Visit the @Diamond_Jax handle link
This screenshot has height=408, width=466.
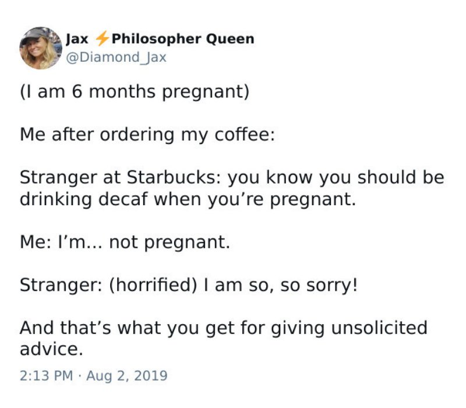click(116, 57)
